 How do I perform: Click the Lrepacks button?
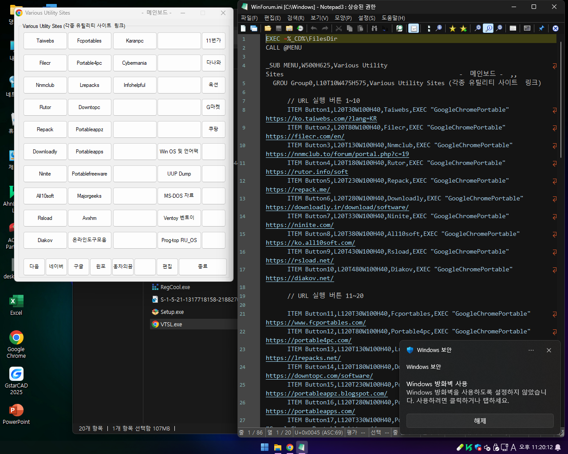[x=90, y=85]
